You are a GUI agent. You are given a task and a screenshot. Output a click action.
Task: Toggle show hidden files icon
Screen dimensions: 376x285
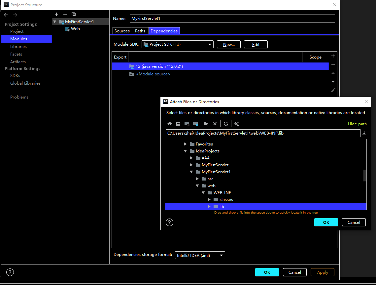point(237,124)
